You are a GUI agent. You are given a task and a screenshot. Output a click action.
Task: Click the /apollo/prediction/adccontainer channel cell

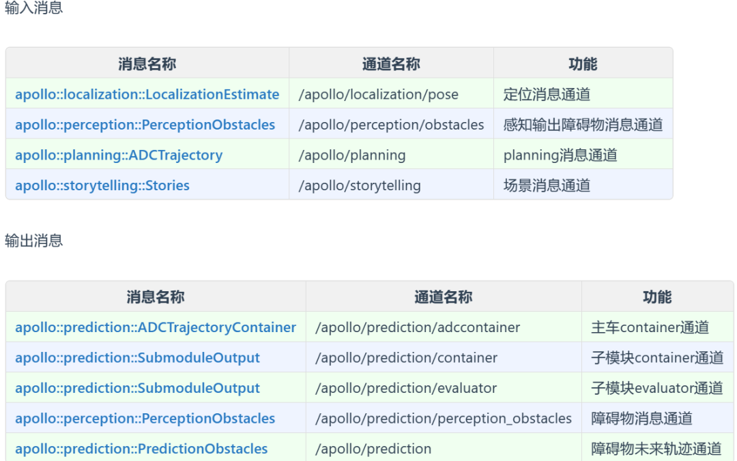(x=417, y=327)
